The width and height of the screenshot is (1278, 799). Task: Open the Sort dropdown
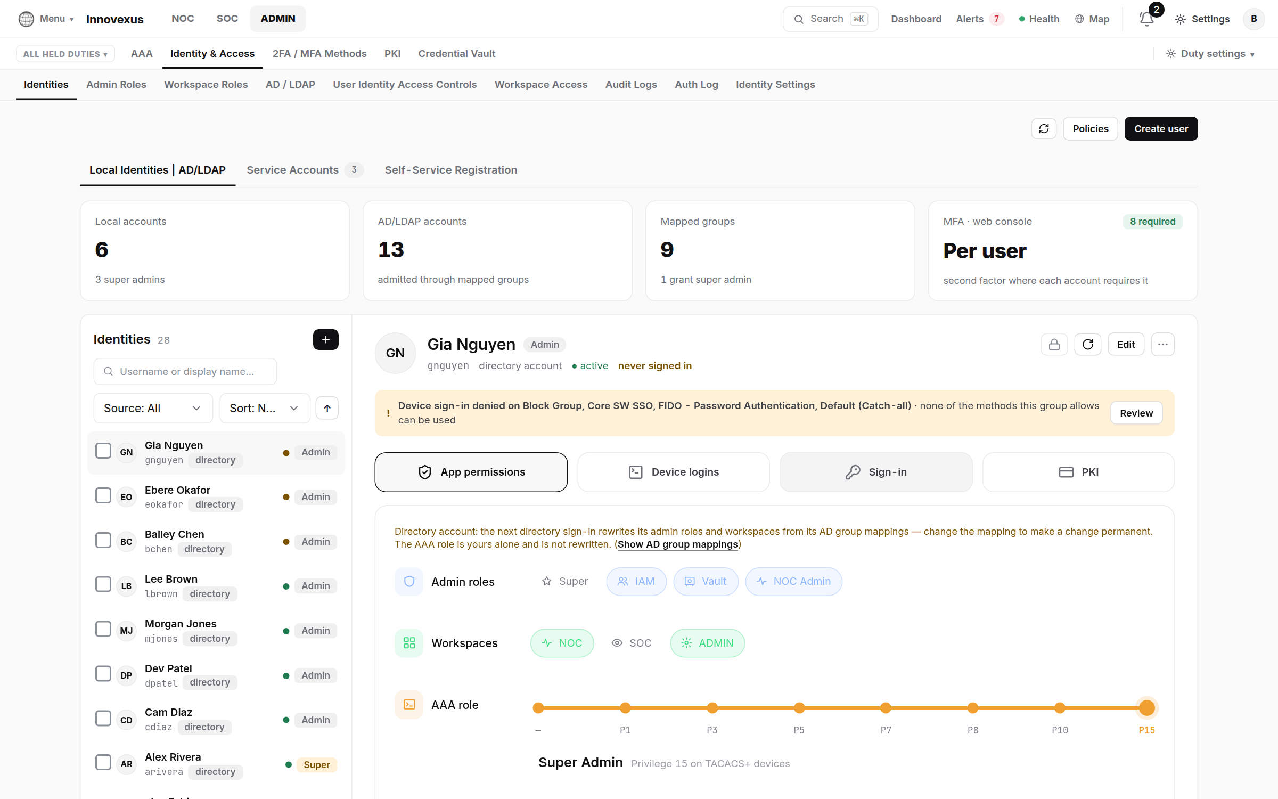tap(265, 409)
